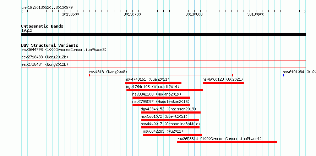
Task: Click the Cytogenetic Bands track title
Action: point(42,26)
